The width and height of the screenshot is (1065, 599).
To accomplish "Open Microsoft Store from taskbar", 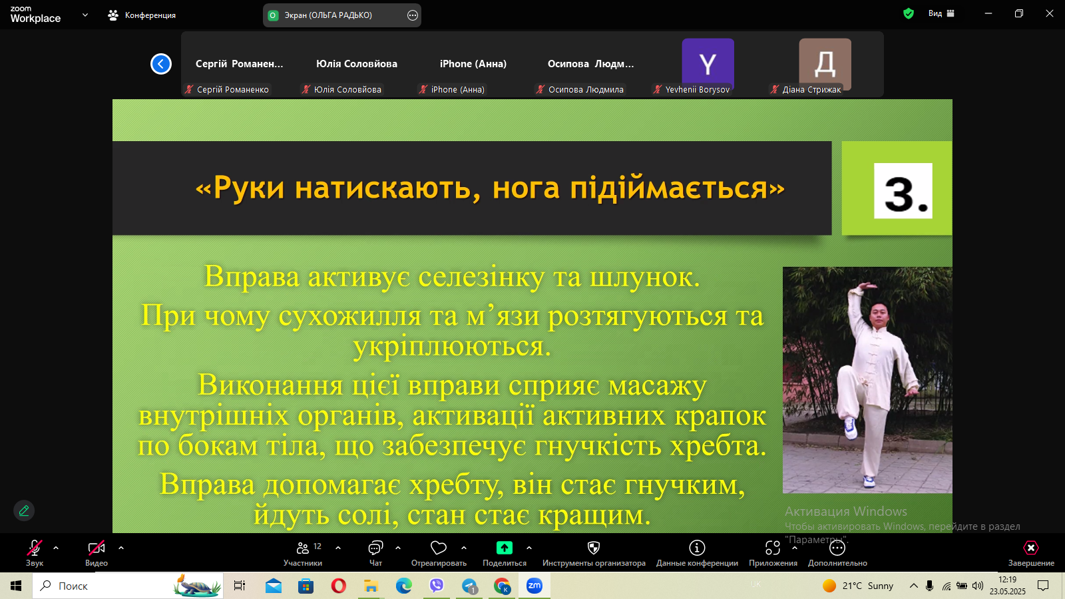I will tap(306, 586).
